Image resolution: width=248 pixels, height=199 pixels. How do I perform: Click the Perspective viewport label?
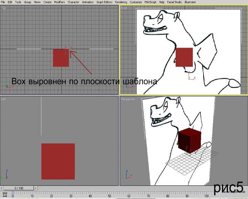(x=128, y=99)
